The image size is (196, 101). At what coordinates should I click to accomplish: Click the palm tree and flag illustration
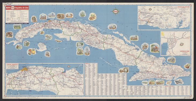[x=155, y=48]
